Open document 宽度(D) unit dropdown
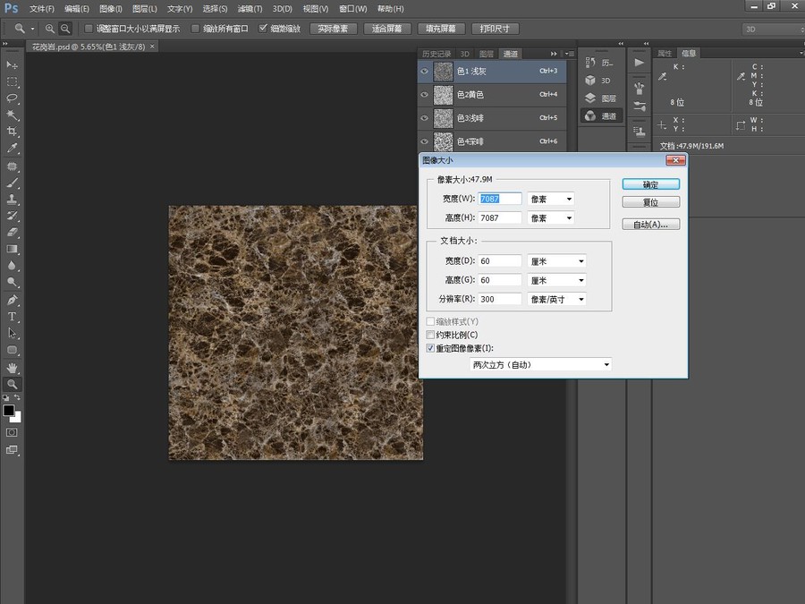 tap(556, 261)
